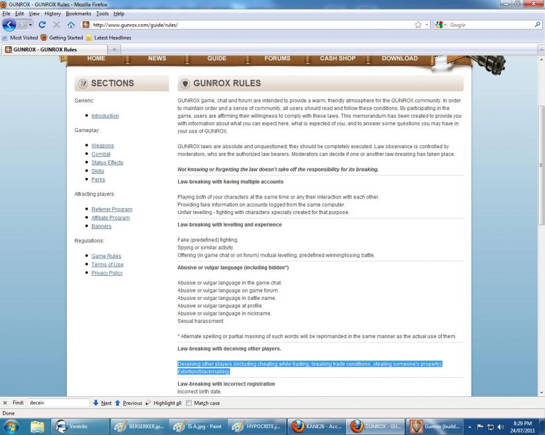
Task: Click the Find text input field
Action: tap(58, 403)
